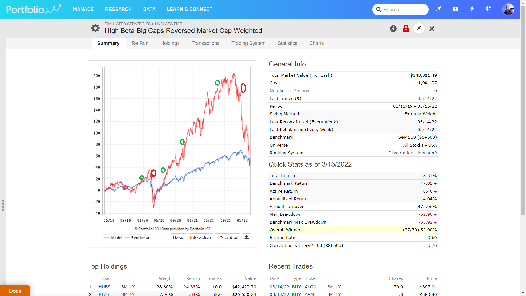Switch chart to Interactive mode
The width and height of the screenshot is (526, 296).
(200, 237)
